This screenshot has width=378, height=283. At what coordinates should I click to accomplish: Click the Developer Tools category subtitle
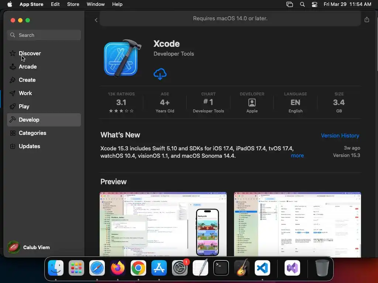pos(173,54)
